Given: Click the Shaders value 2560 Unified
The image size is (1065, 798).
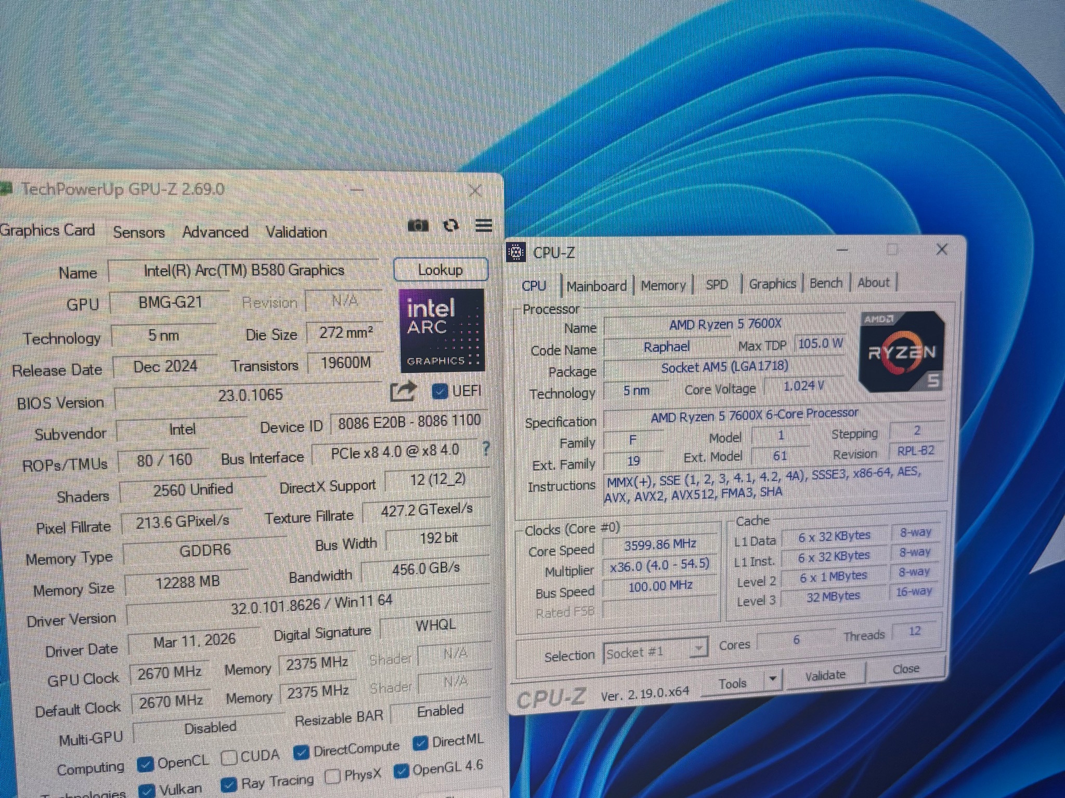Looking at the screenshot, I should click(x=193, y=490).
